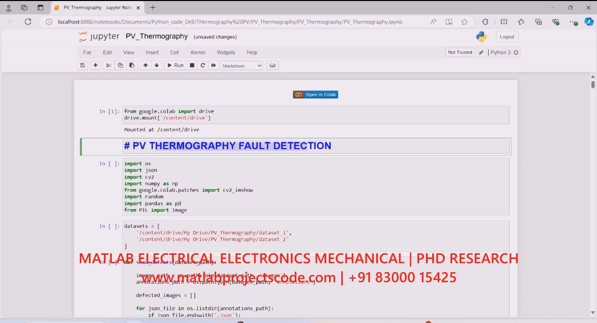Open the favorites list icon

[x=521, y=22]
